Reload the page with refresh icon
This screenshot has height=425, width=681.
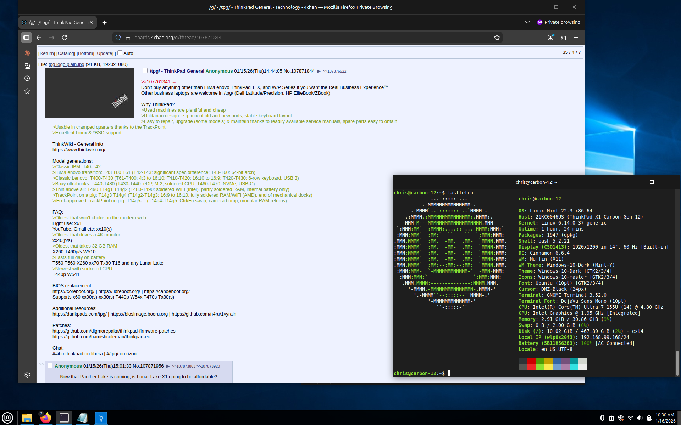tap(65, 38)
